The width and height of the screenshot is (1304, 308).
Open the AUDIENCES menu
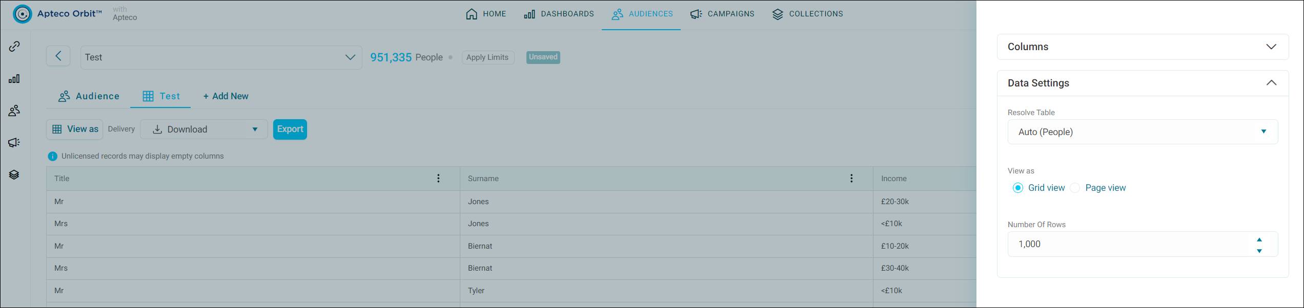[642, 14]
